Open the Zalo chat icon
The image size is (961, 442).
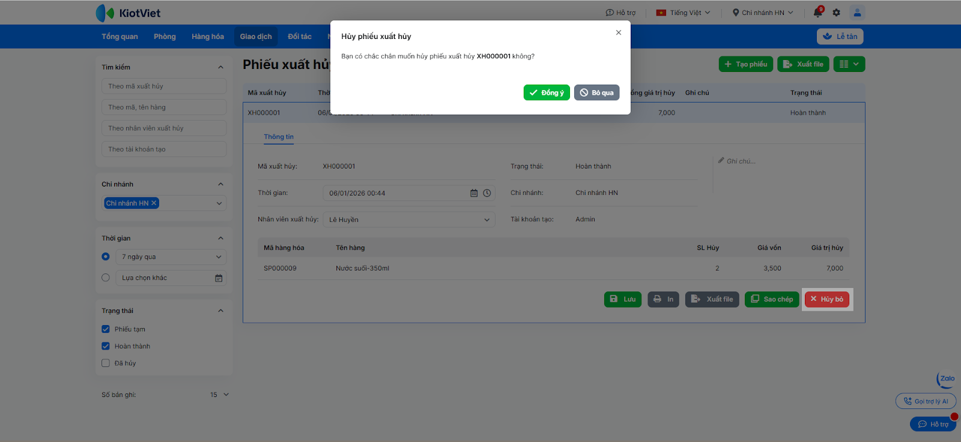946,380
